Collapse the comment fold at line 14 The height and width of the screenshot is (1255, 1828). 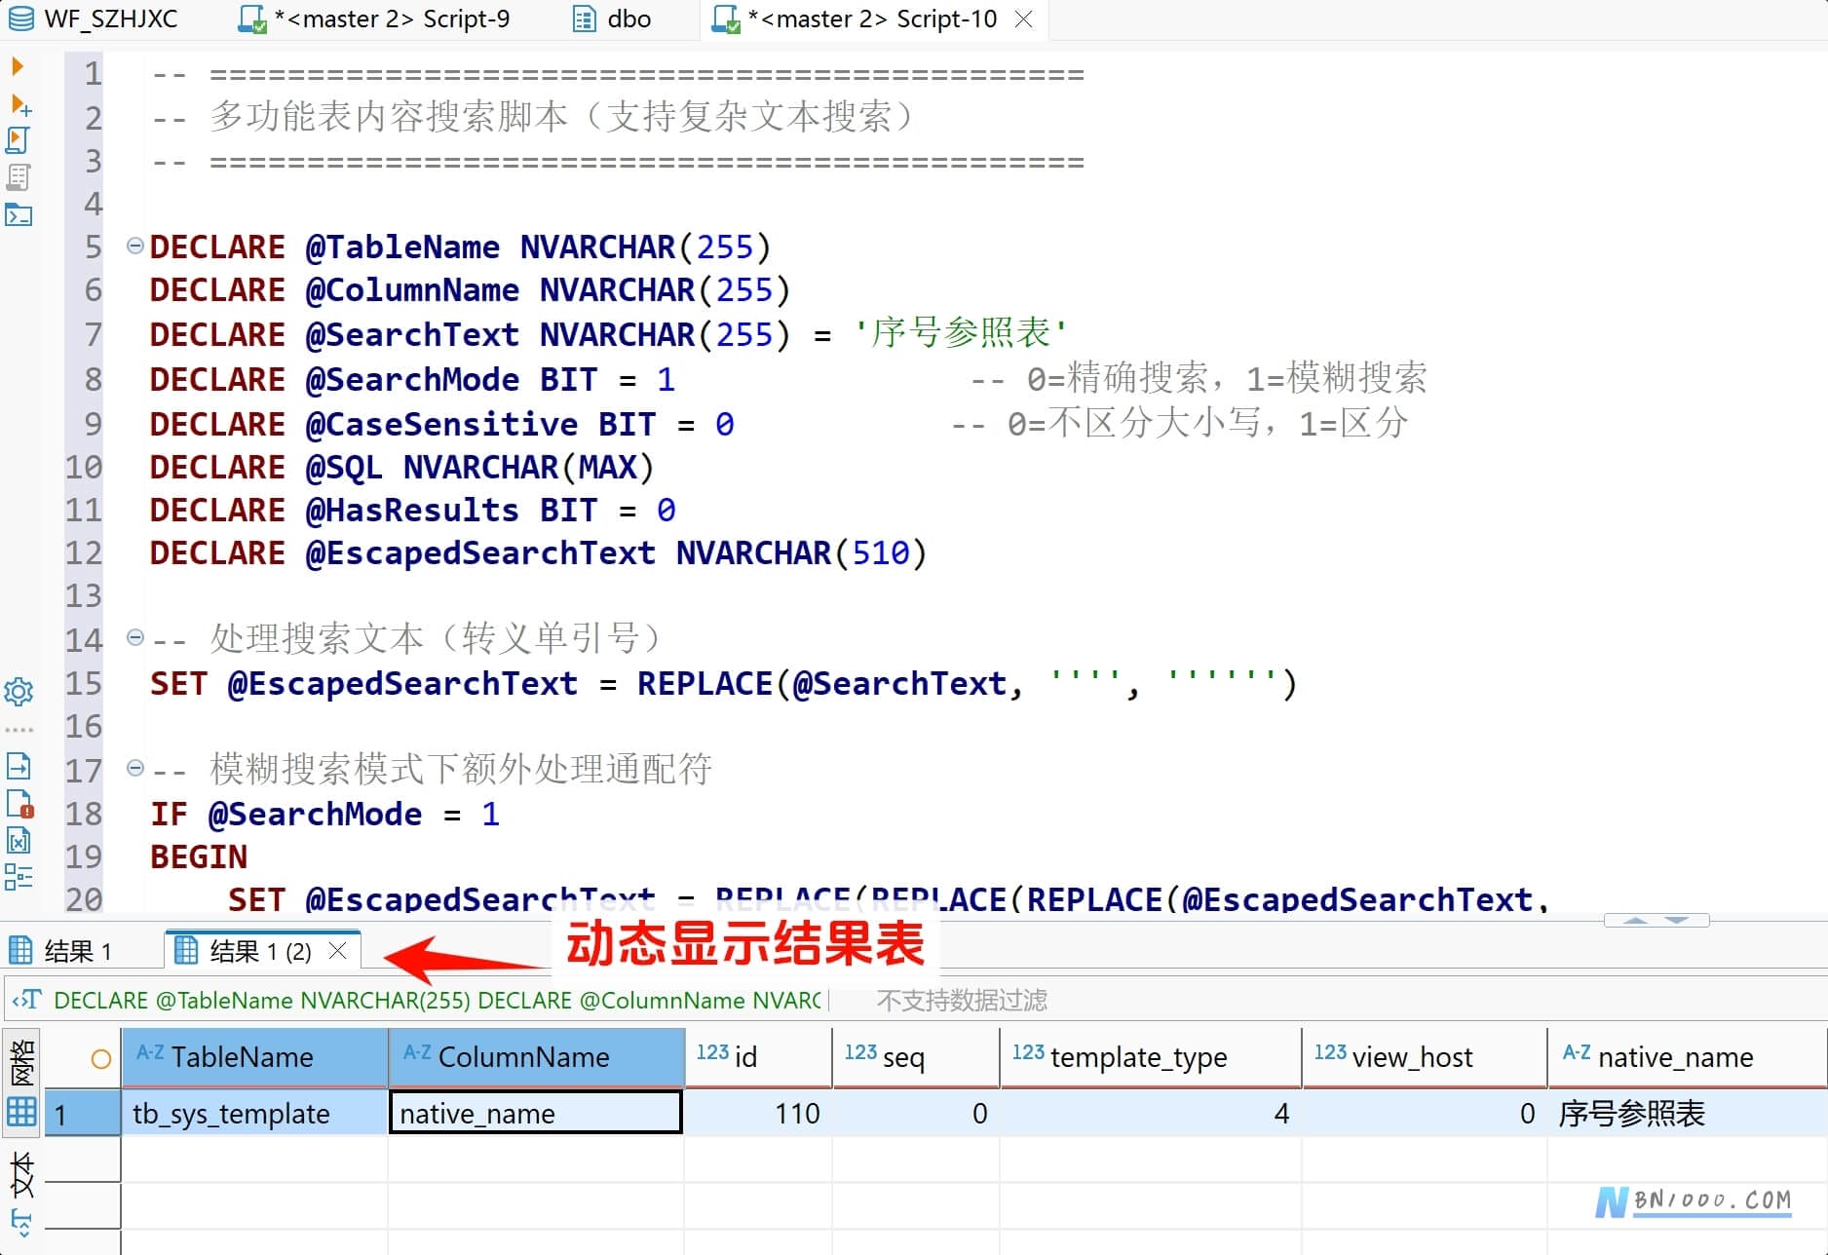click(x=135, y=637)
